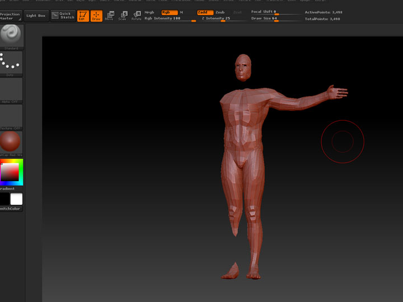Viewport: 403px width, 302px height.
Task: Activate the Draw mode button
Action: (96, 15)
